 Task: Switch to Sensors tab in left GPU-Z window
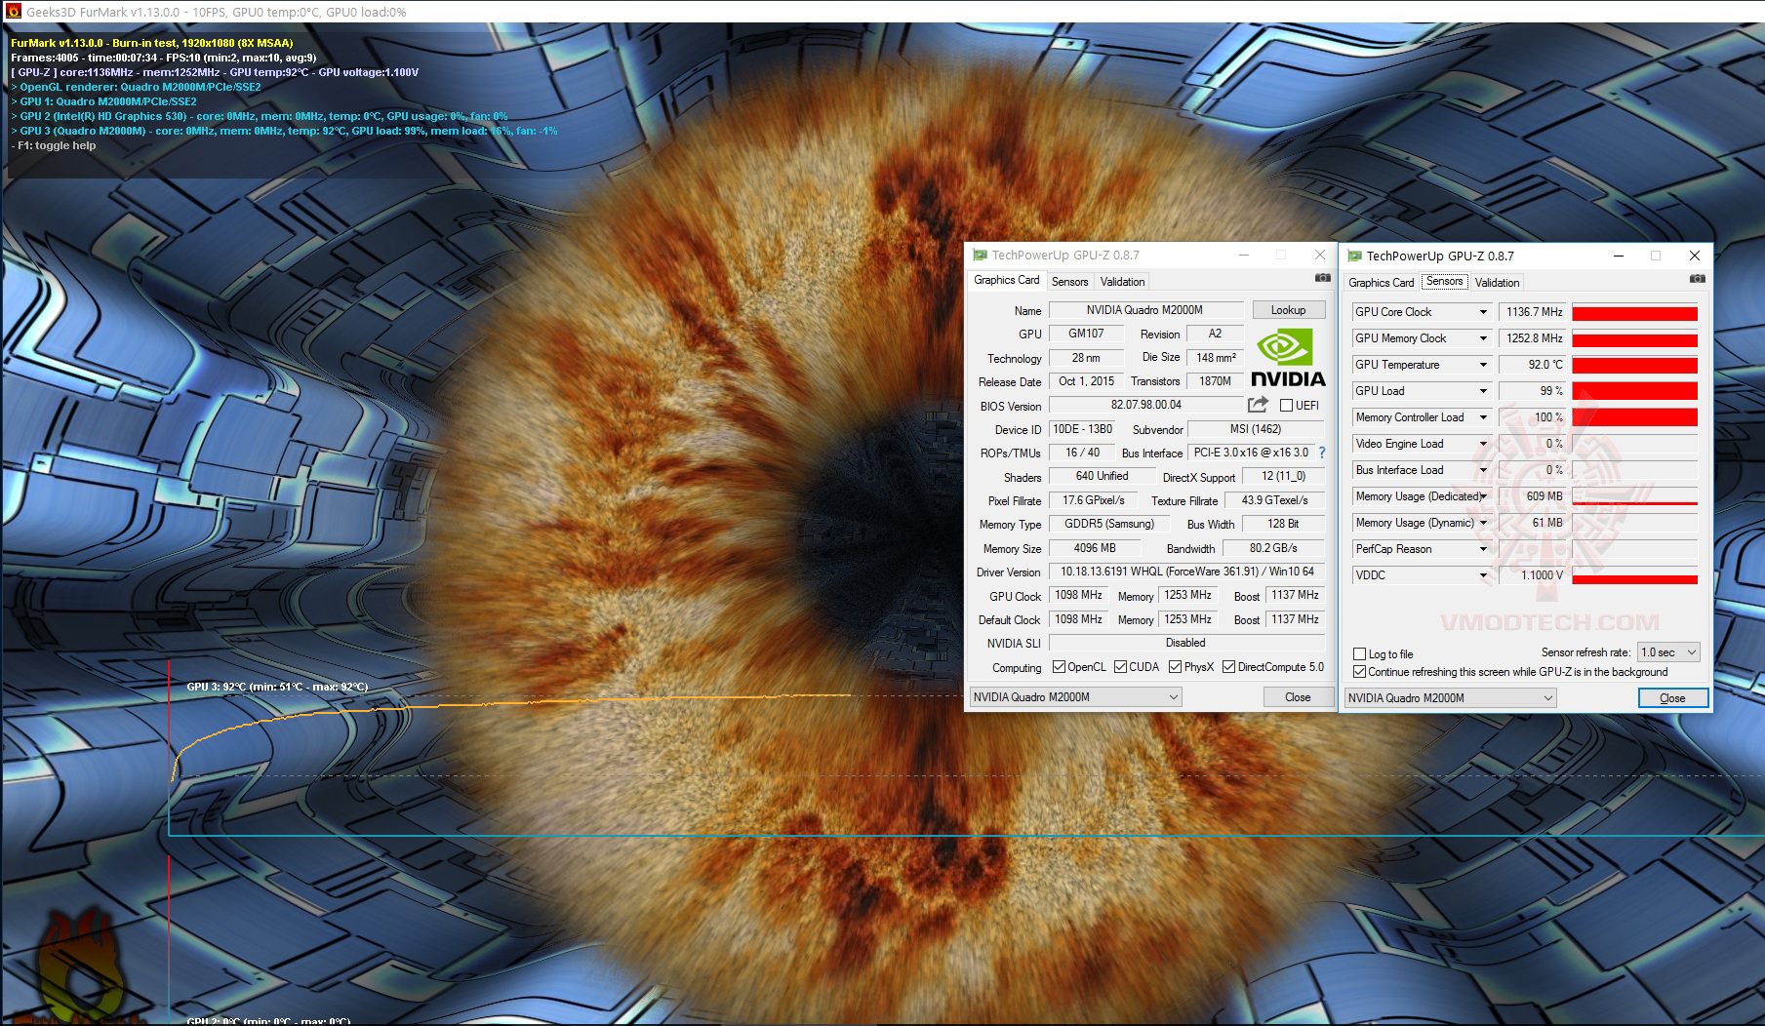(x=1069, y=282)
